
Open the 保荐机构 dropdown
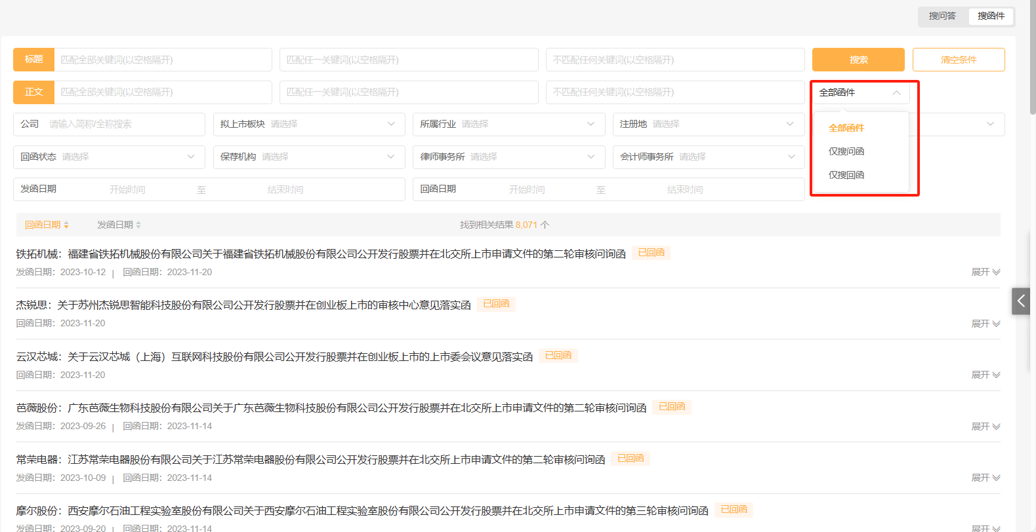[309, 157]
